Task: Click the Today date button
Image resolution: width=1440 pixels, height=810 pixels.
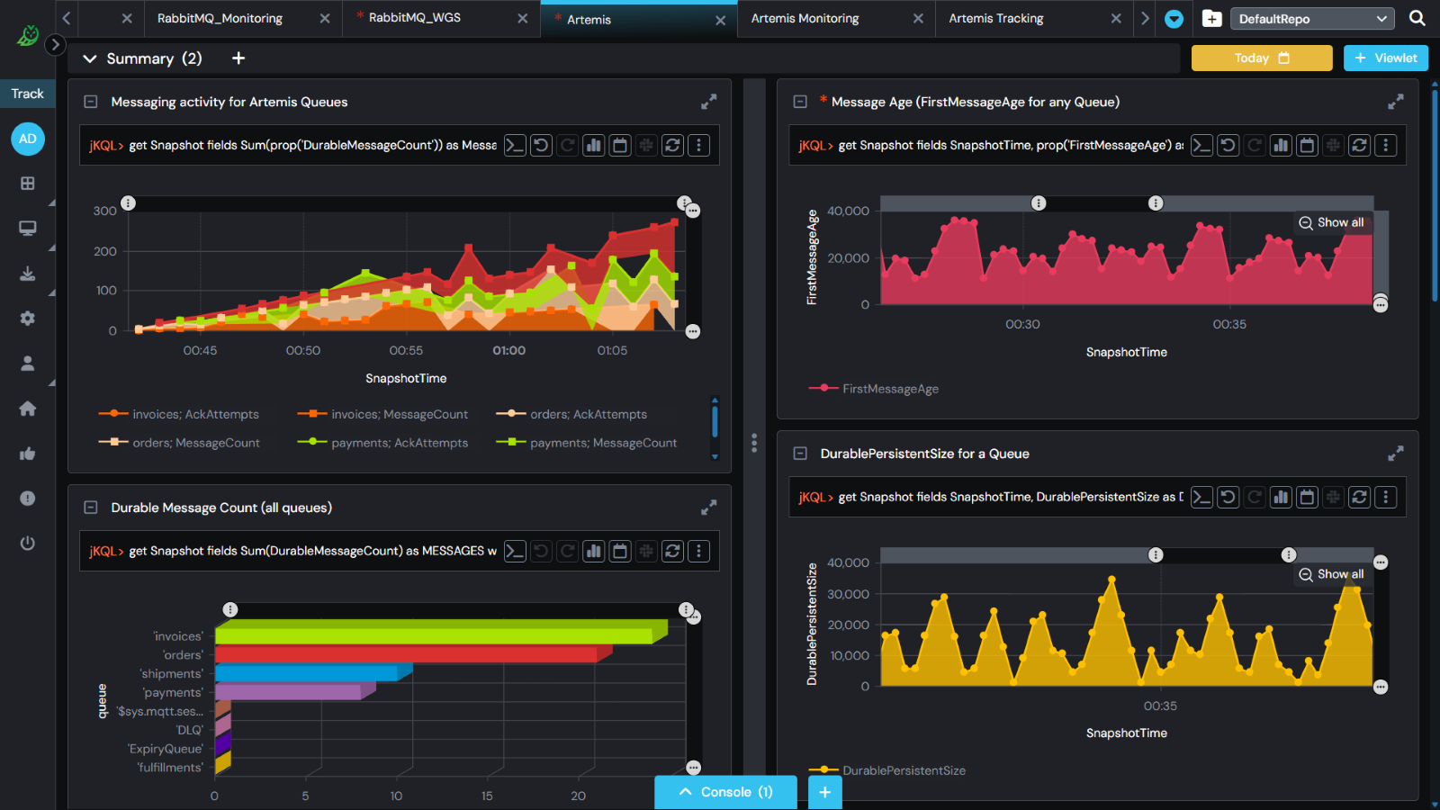Action: tap(1262, 58)
